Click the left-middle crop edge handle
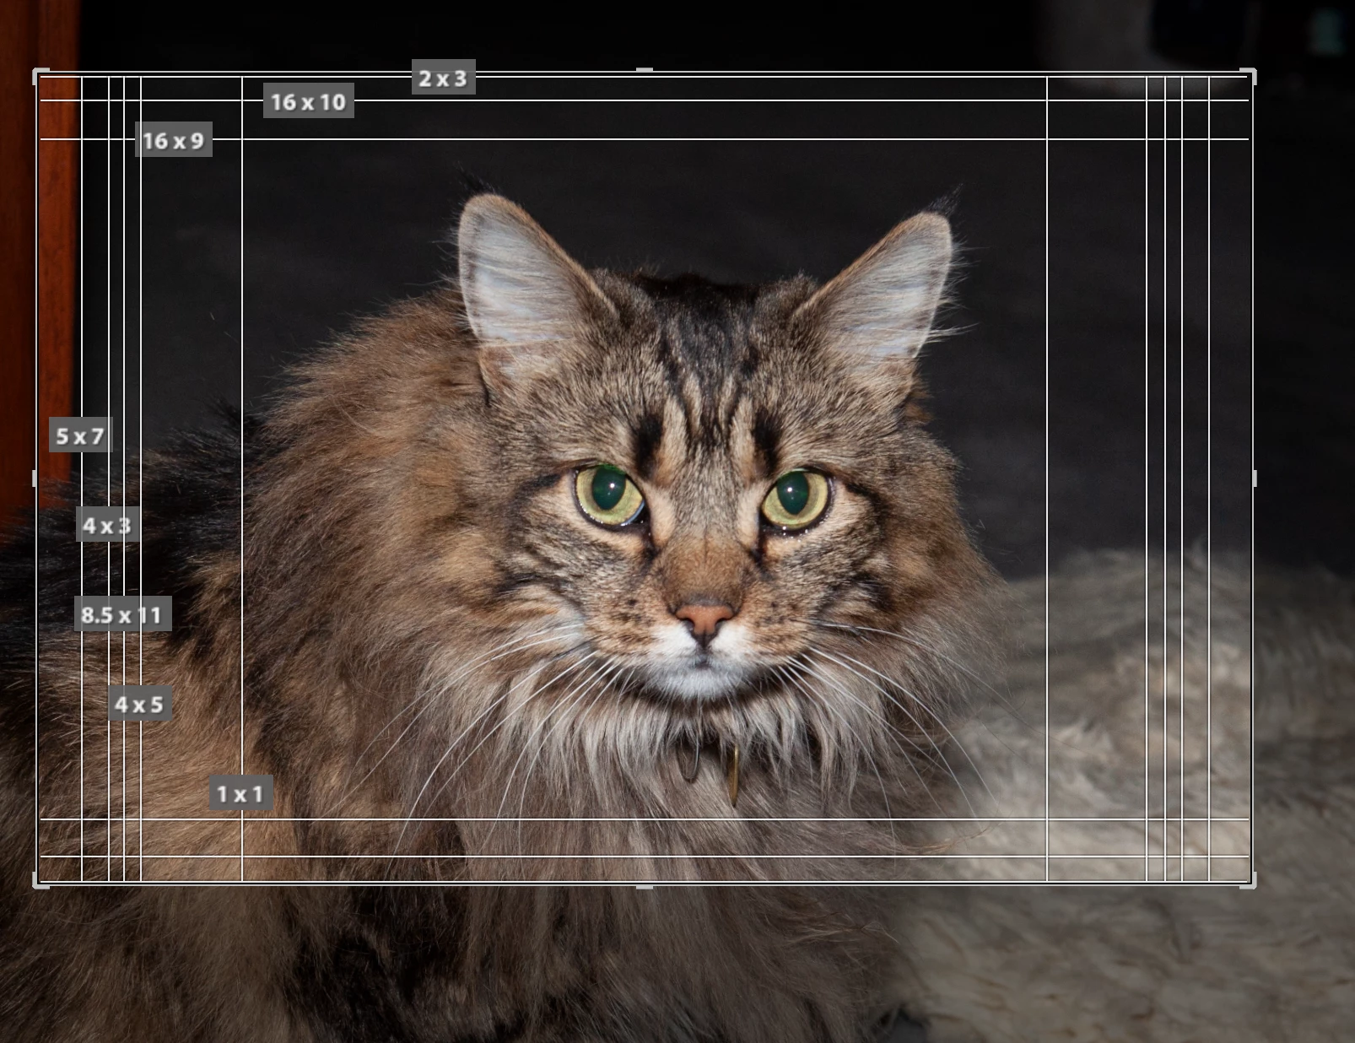This screenshot has width=1355, height=1043. point(35,478)
